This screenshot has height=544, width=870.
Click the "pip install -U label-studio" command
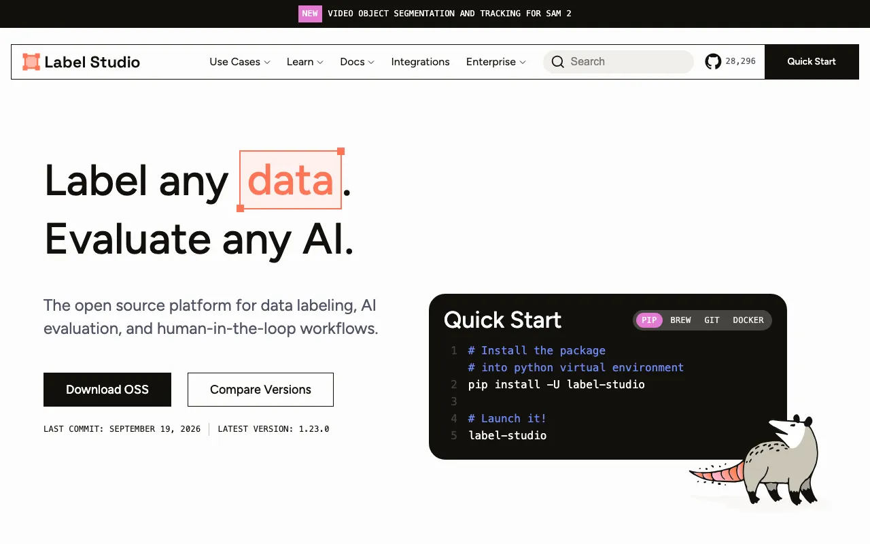(557, 384)
